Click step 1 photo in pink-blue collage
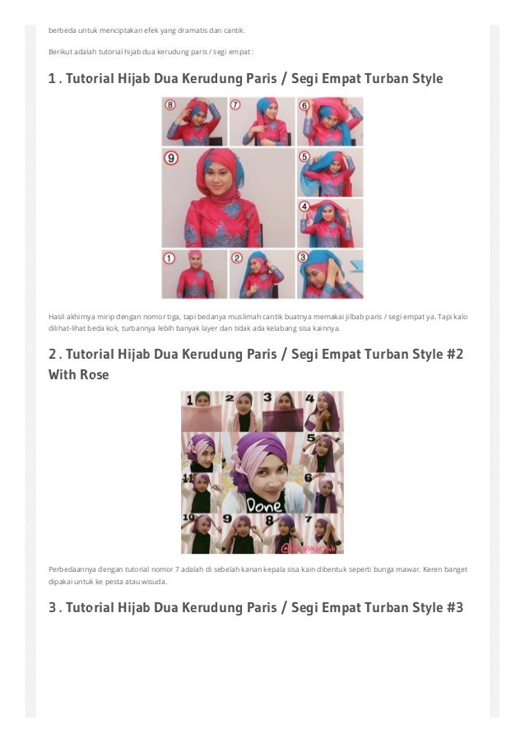This screenshot has height=743, width=525. point(194,274)
